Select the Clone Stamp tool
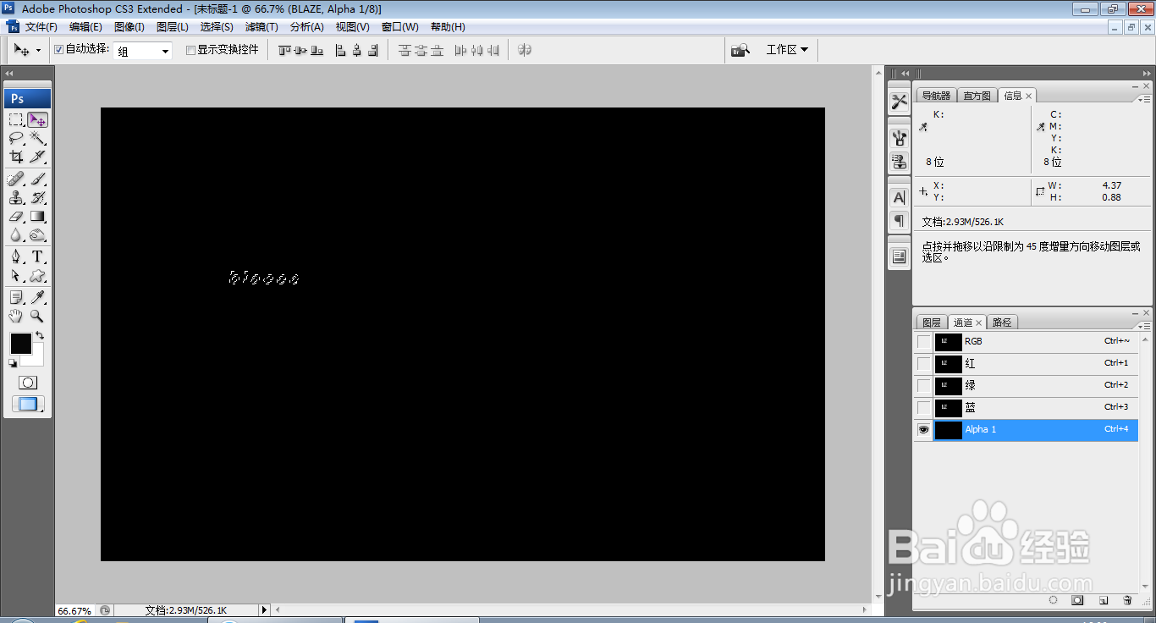Image resolution: width=1156 pixels, height=623 pixels. (16, 197)
